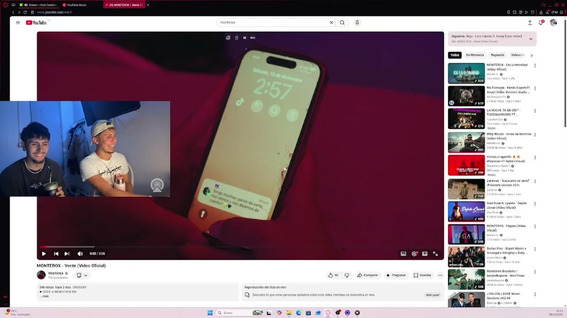Screen dimensions: 567x318
Task: Select the MONTEROX Vente browser tab
Action: tap(124, 5)
